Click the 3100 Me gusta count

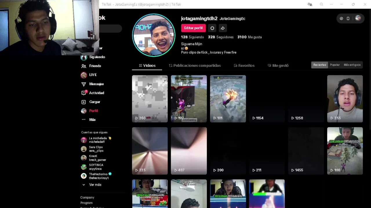point(250,37)
